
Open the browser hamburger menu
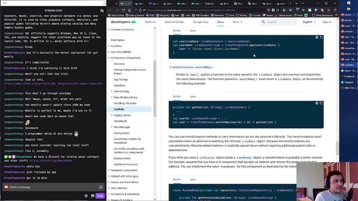tap(335, 10)
